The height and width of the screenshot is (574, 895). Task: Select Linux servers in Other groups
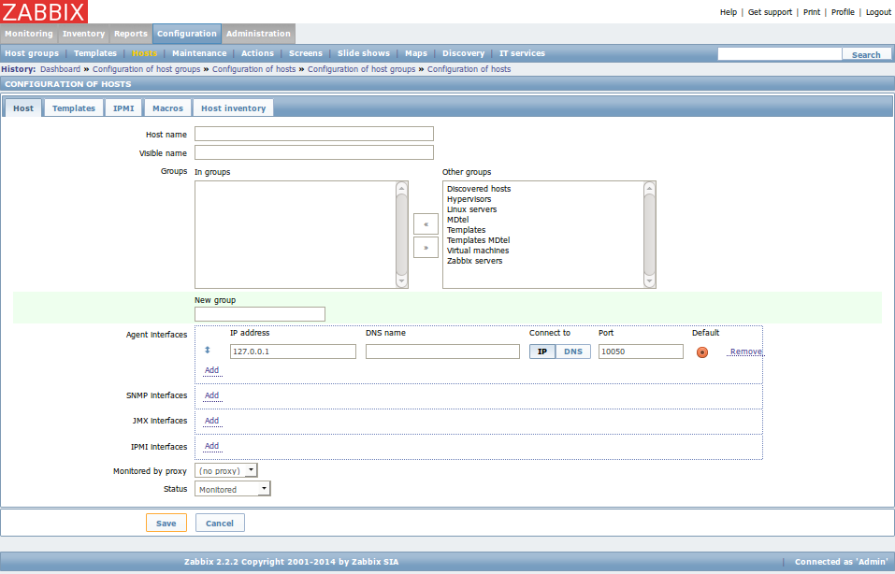[x=472, y=209]
